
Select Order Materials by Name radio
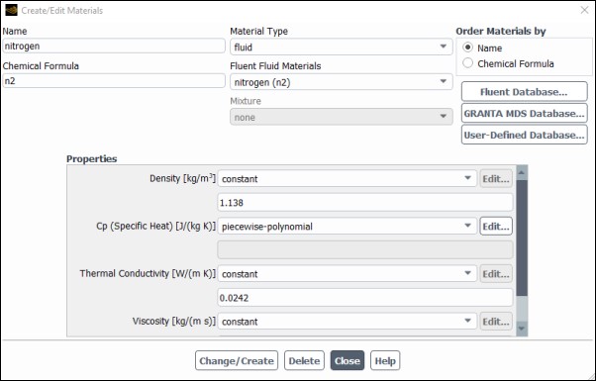(467, 48)
